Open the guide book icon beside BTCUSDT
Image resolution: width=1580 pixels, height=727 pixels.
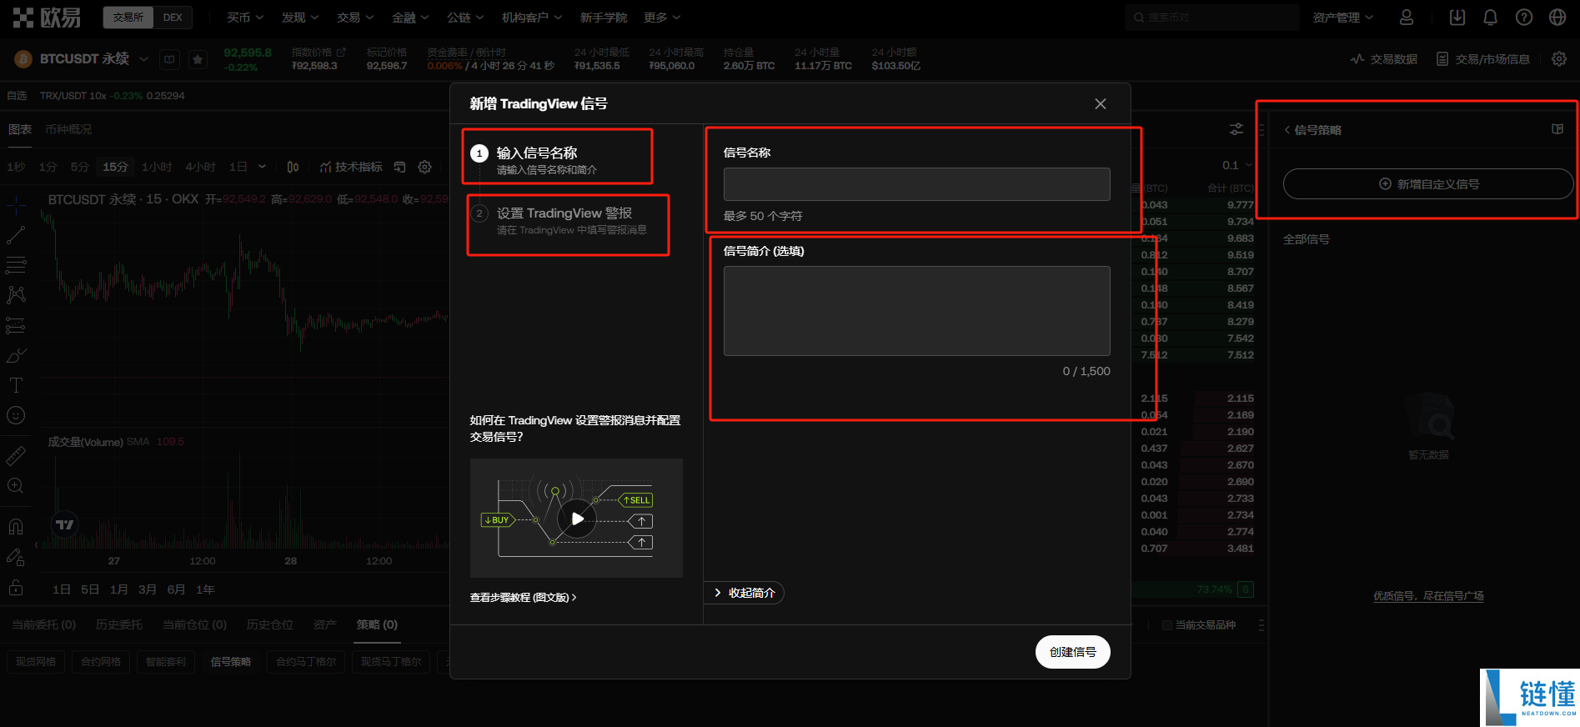[169, 59]
